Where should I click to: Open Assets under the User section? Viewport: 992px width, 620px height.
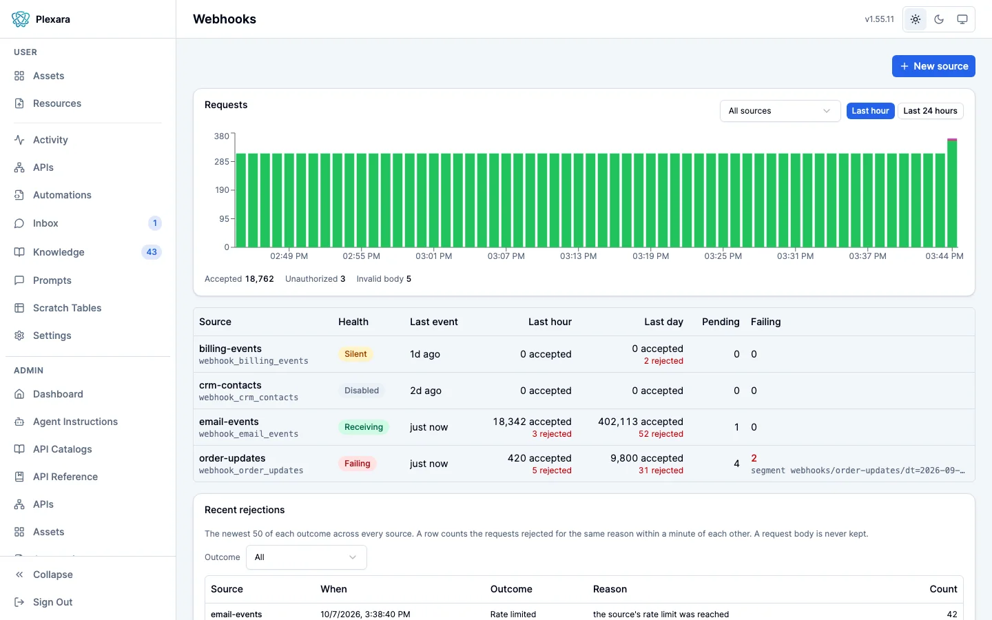[x=48, y=76]
